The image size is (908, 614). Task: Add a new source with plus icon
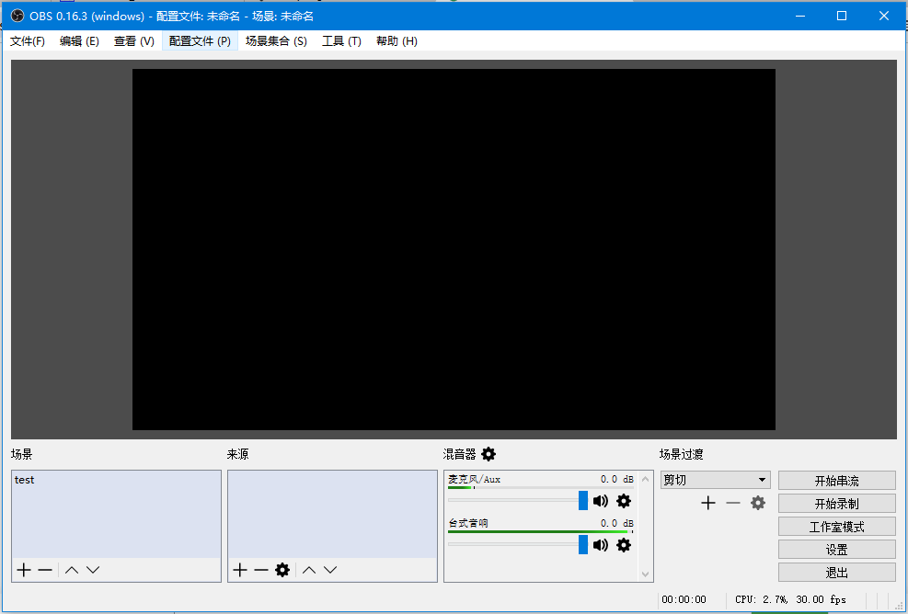(240, 570)
